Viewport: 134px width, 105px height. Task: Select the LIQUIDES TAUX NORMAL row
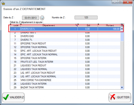click(65, 69)
